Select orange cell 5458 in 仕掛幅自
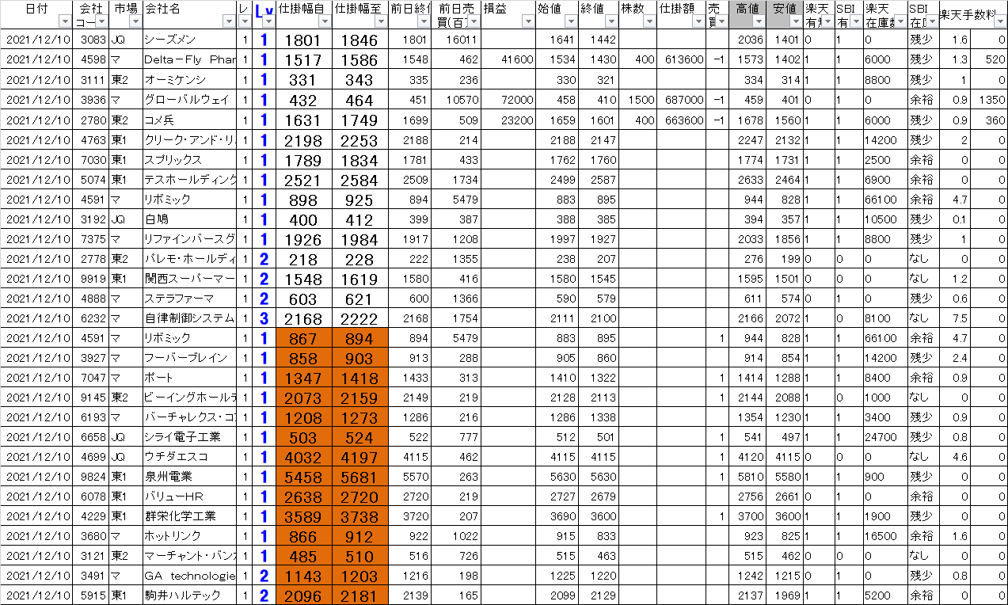This screenshot has height=605, width=1008. 303,476
